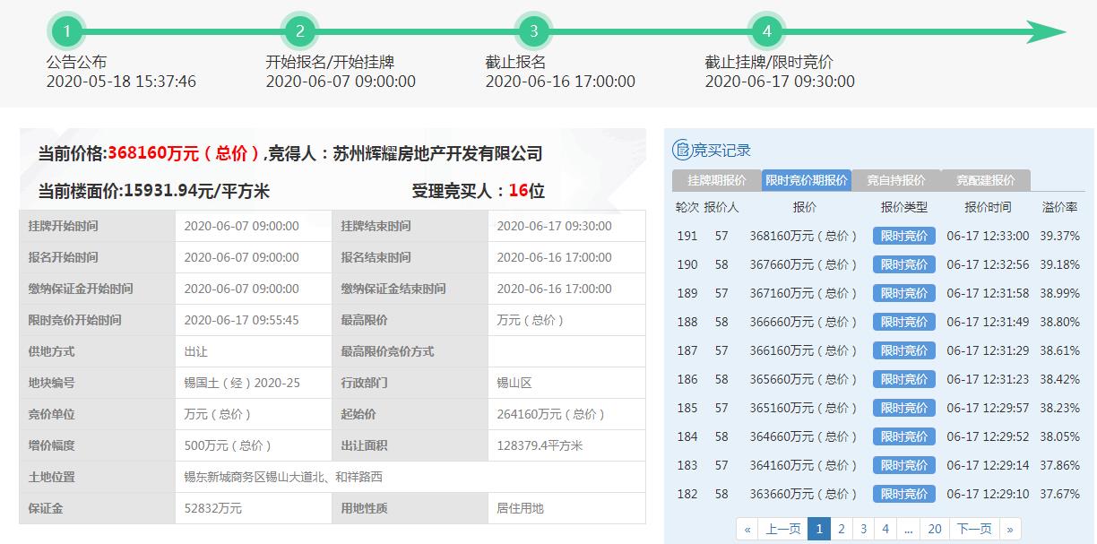Click the step 1 circle 公告公布
The image size is (1097, 544).
click(x=66, y=32)
